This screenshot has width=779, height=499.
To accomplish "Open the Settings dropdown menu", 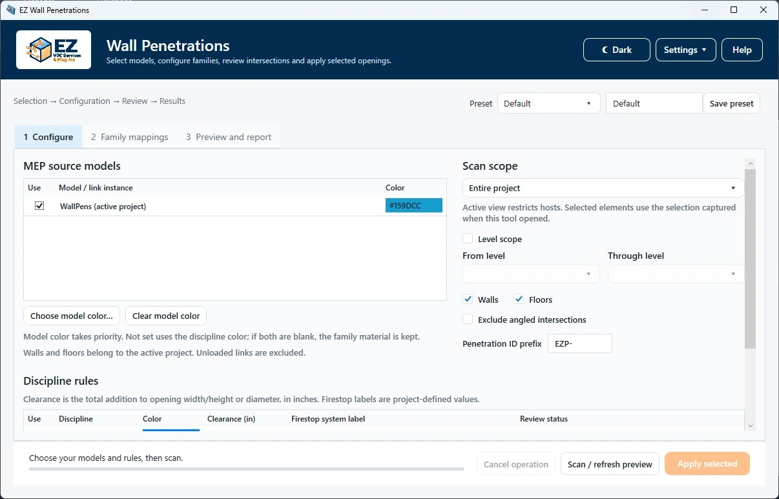I will click(685, 50).
